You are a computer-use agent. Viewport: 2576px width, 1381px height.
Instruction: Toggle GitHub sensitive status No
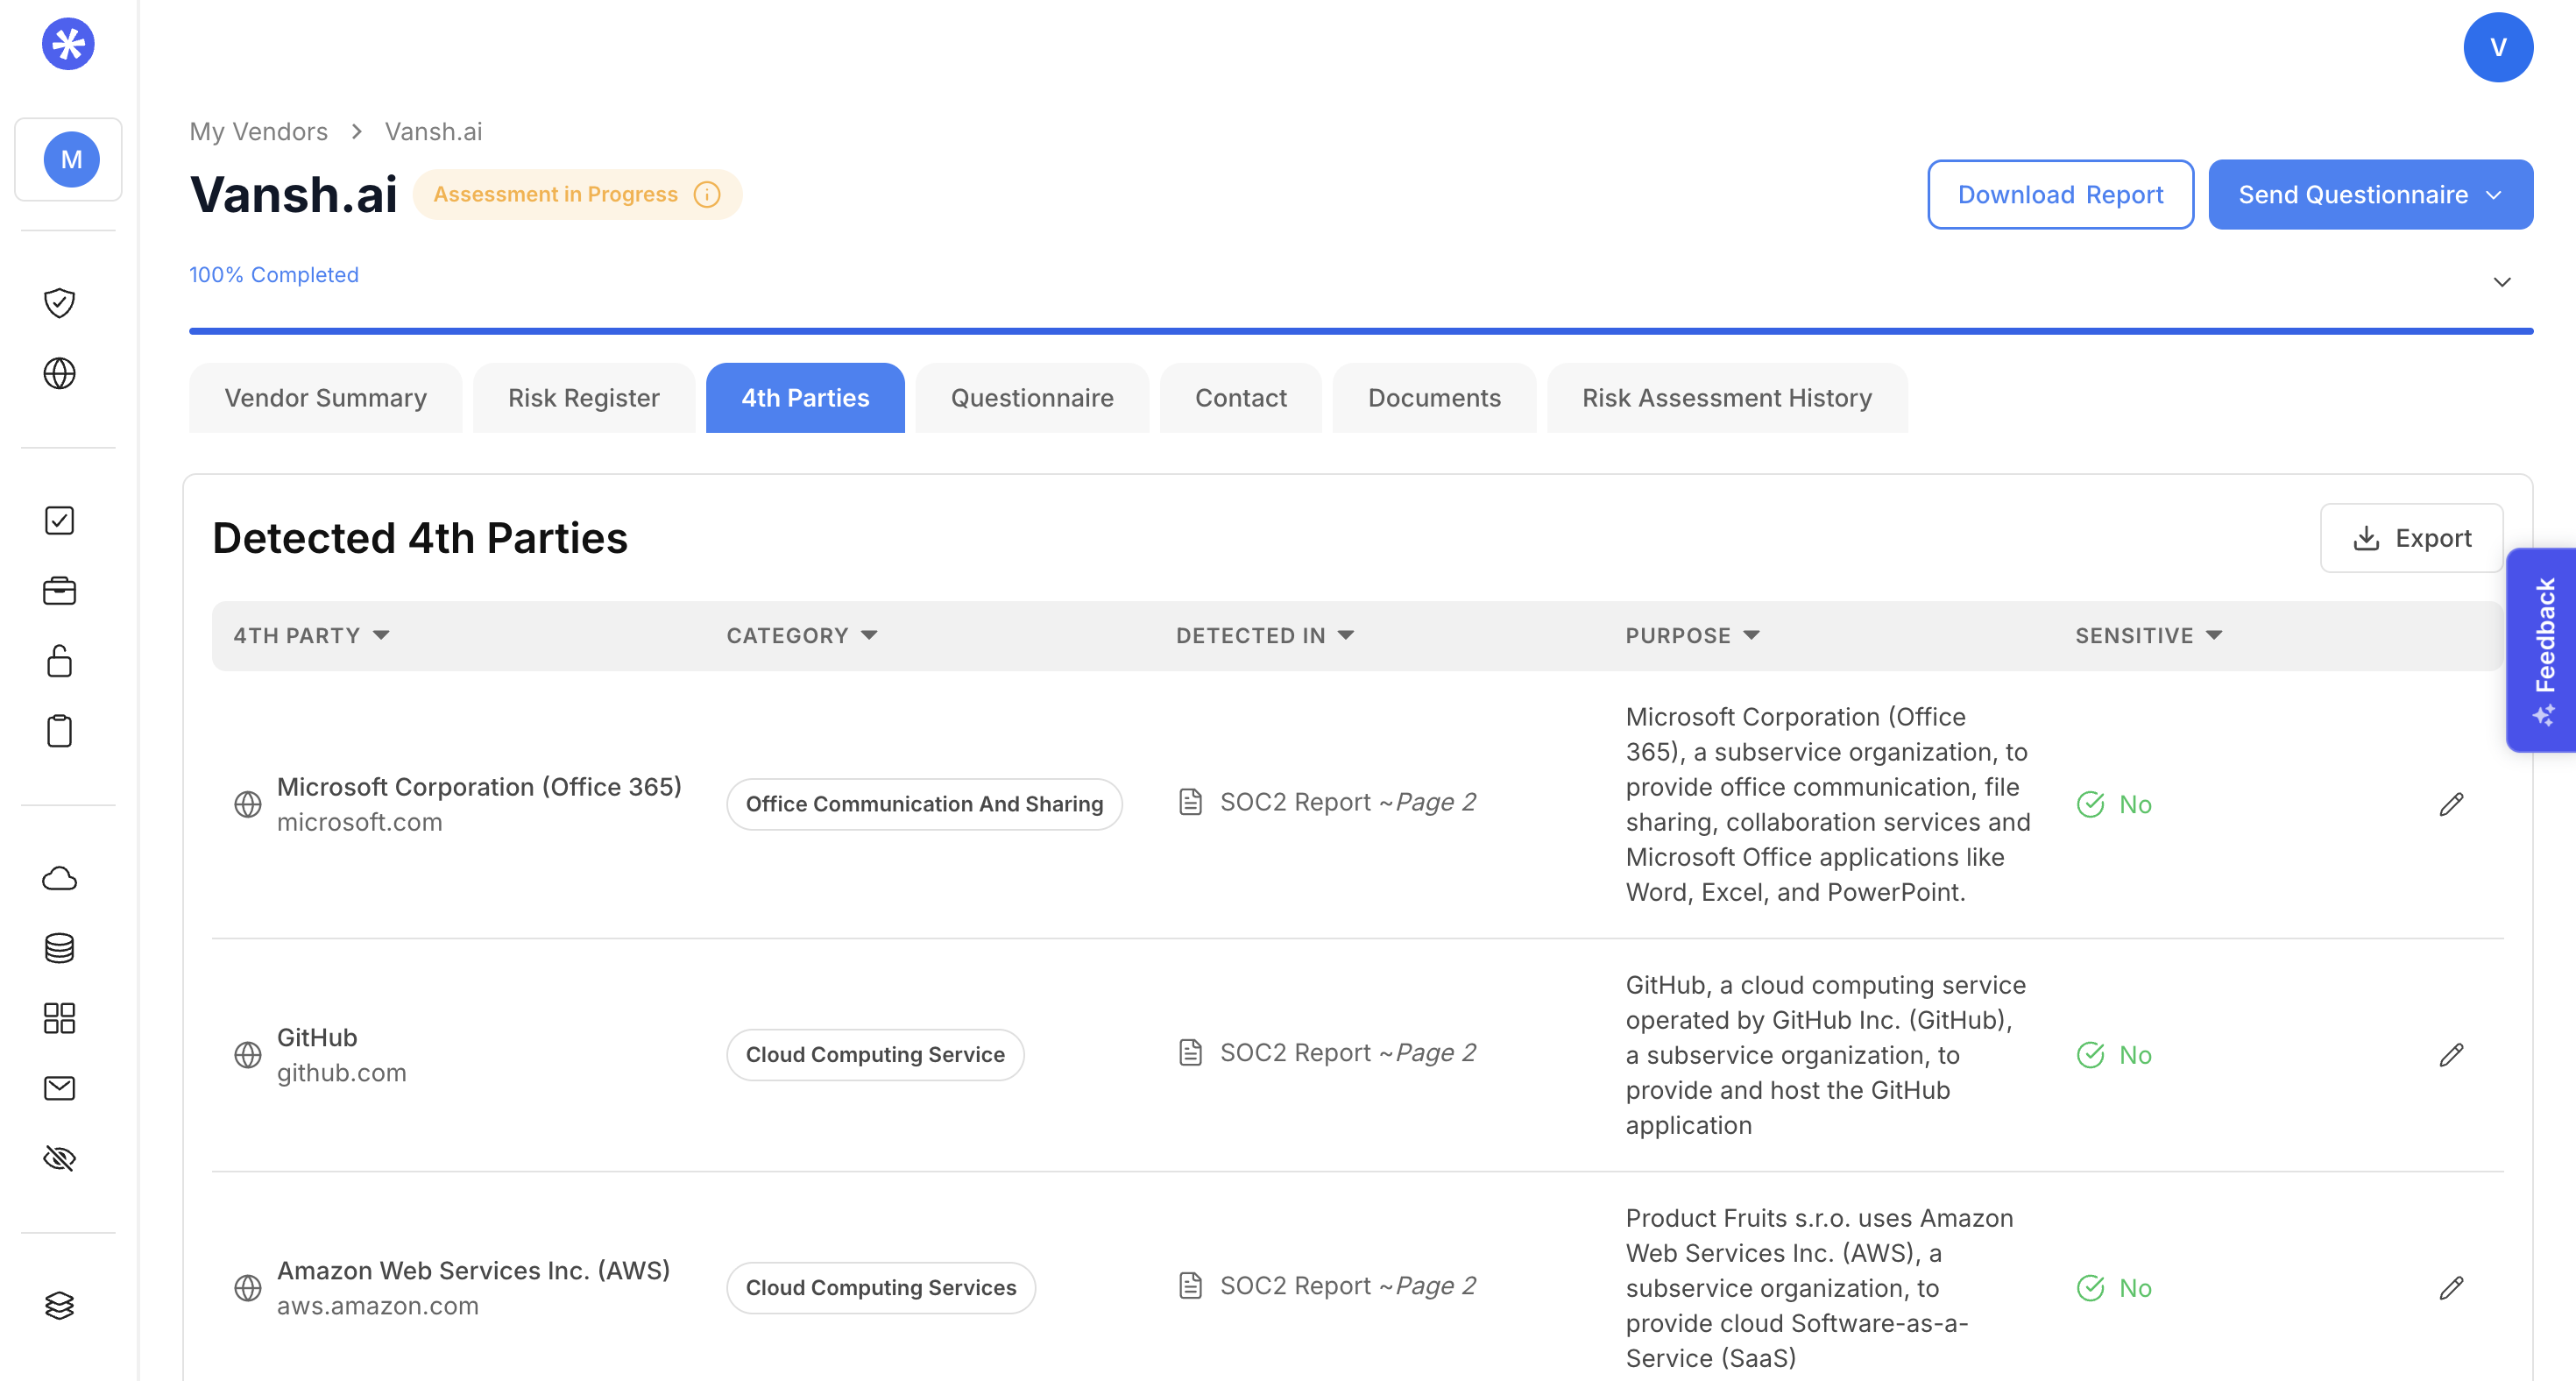2114,1055
